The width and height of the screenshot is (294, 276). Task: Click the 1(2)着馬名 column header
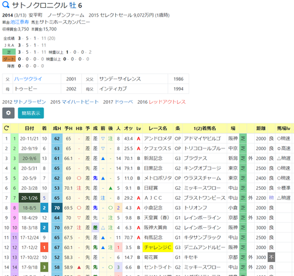205,128
